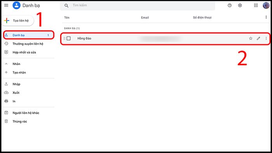Click the Danh bạ title text

click(31, 5)
